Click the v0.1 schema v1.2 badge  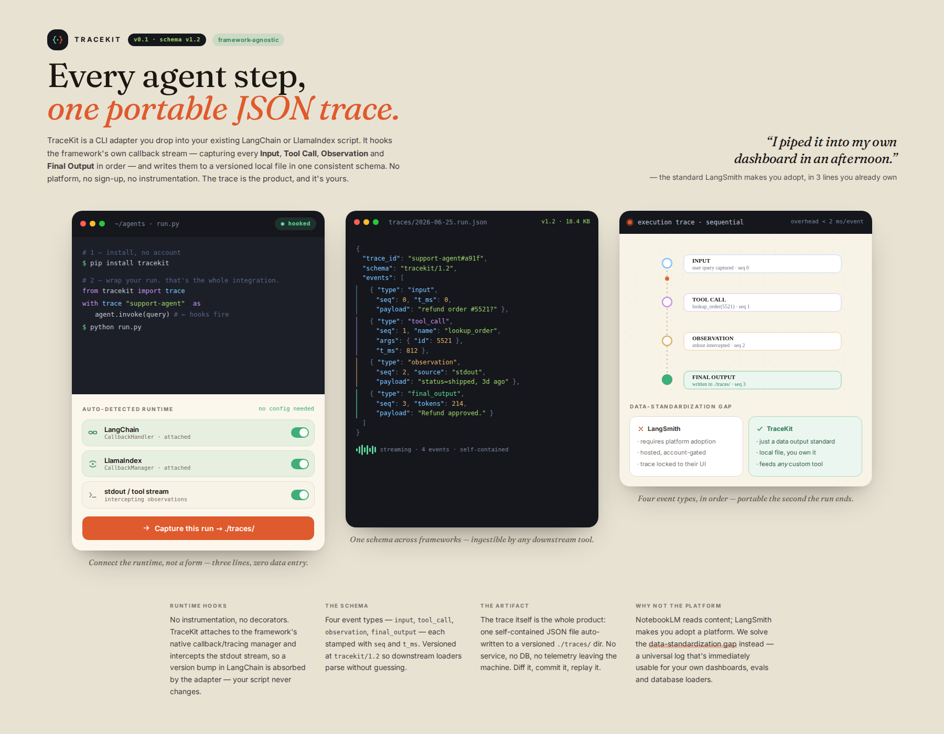point(167,40)
